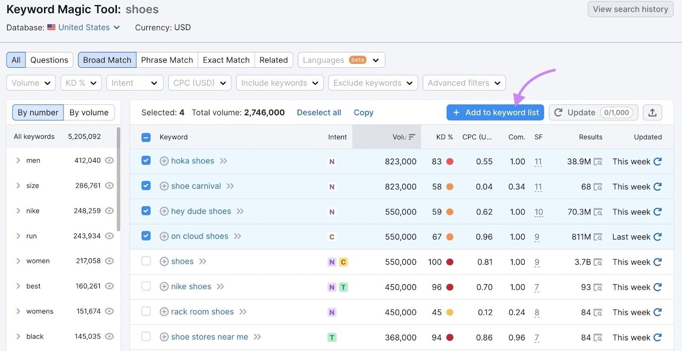Select the Exact Match tab
This screenshot has width=682, height=351.
click(x=226, y=60)
